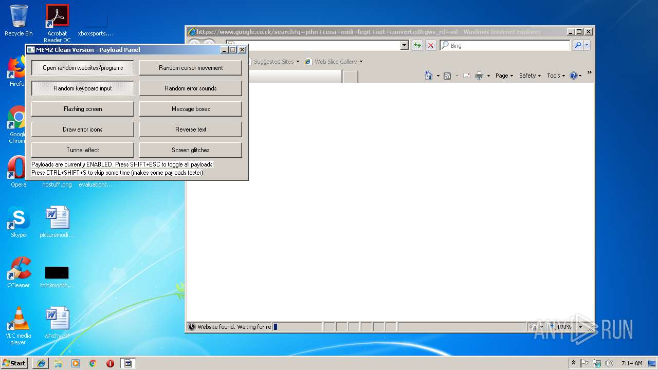The image size is (658, 370).
Task: Click the Bing search magnifier button
Action: (x=578, y=45)
